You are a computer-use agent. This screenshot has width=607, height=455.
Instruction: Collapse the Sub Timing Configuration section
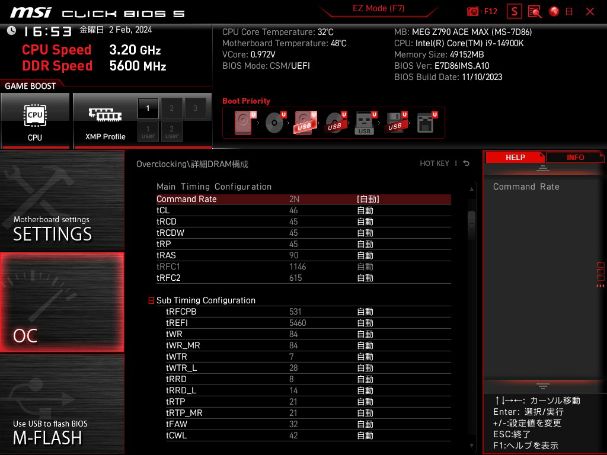click(151, 300)
